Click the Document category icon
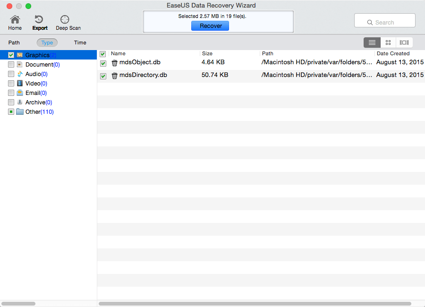This screenshot has height=307, width=425. [x=20, y=65]
